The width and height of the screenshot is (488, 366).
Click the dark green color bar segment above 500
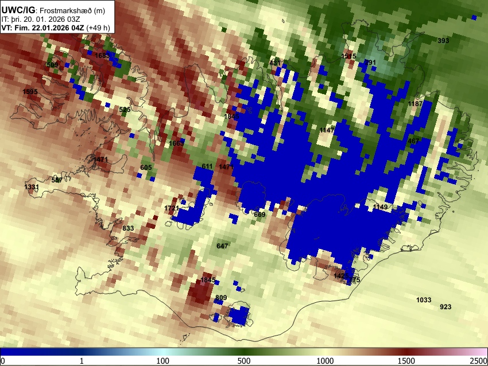pyautogui.click(x=244, y=352)
